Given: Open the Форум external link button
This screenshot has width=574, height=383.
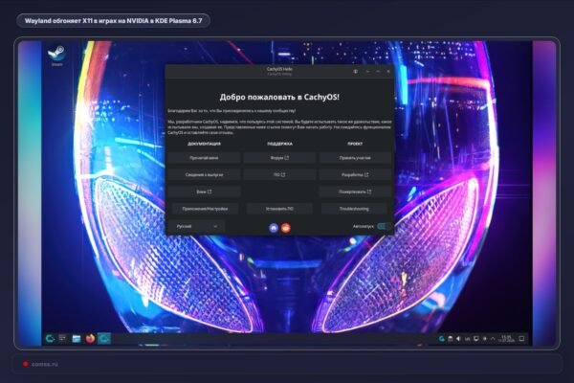Looking at the screenshot, I should [x=279, y=158].
